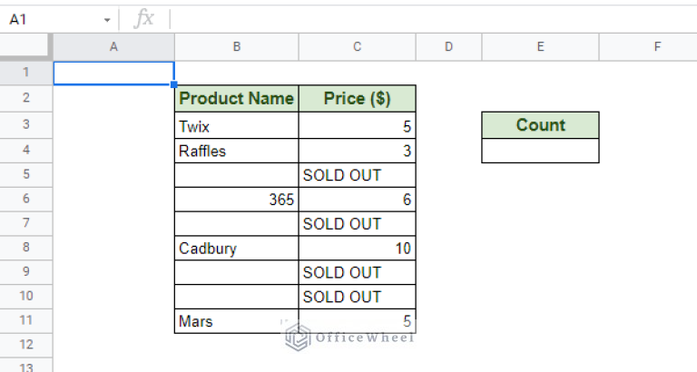Select the Product Name header cell
Viewport: 697px width, 372px height.
[x=237, y=98]
